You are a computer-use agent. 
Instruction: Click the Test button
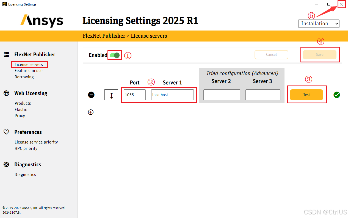coord(306,95)
